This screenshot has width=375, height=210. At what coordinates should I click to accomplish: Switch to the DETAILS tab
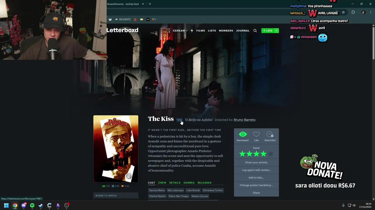175,183
